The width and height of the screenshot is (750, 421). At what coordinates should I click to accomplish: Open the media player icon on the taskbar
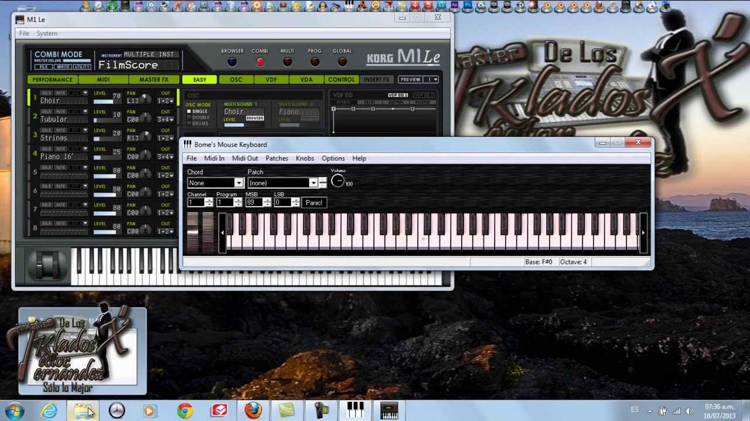pyautogui.click(x=150, y=411)
